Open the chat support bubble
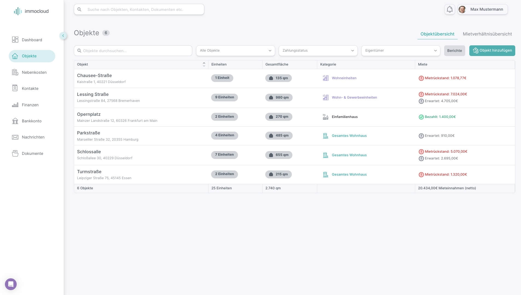 coord(11,284)
